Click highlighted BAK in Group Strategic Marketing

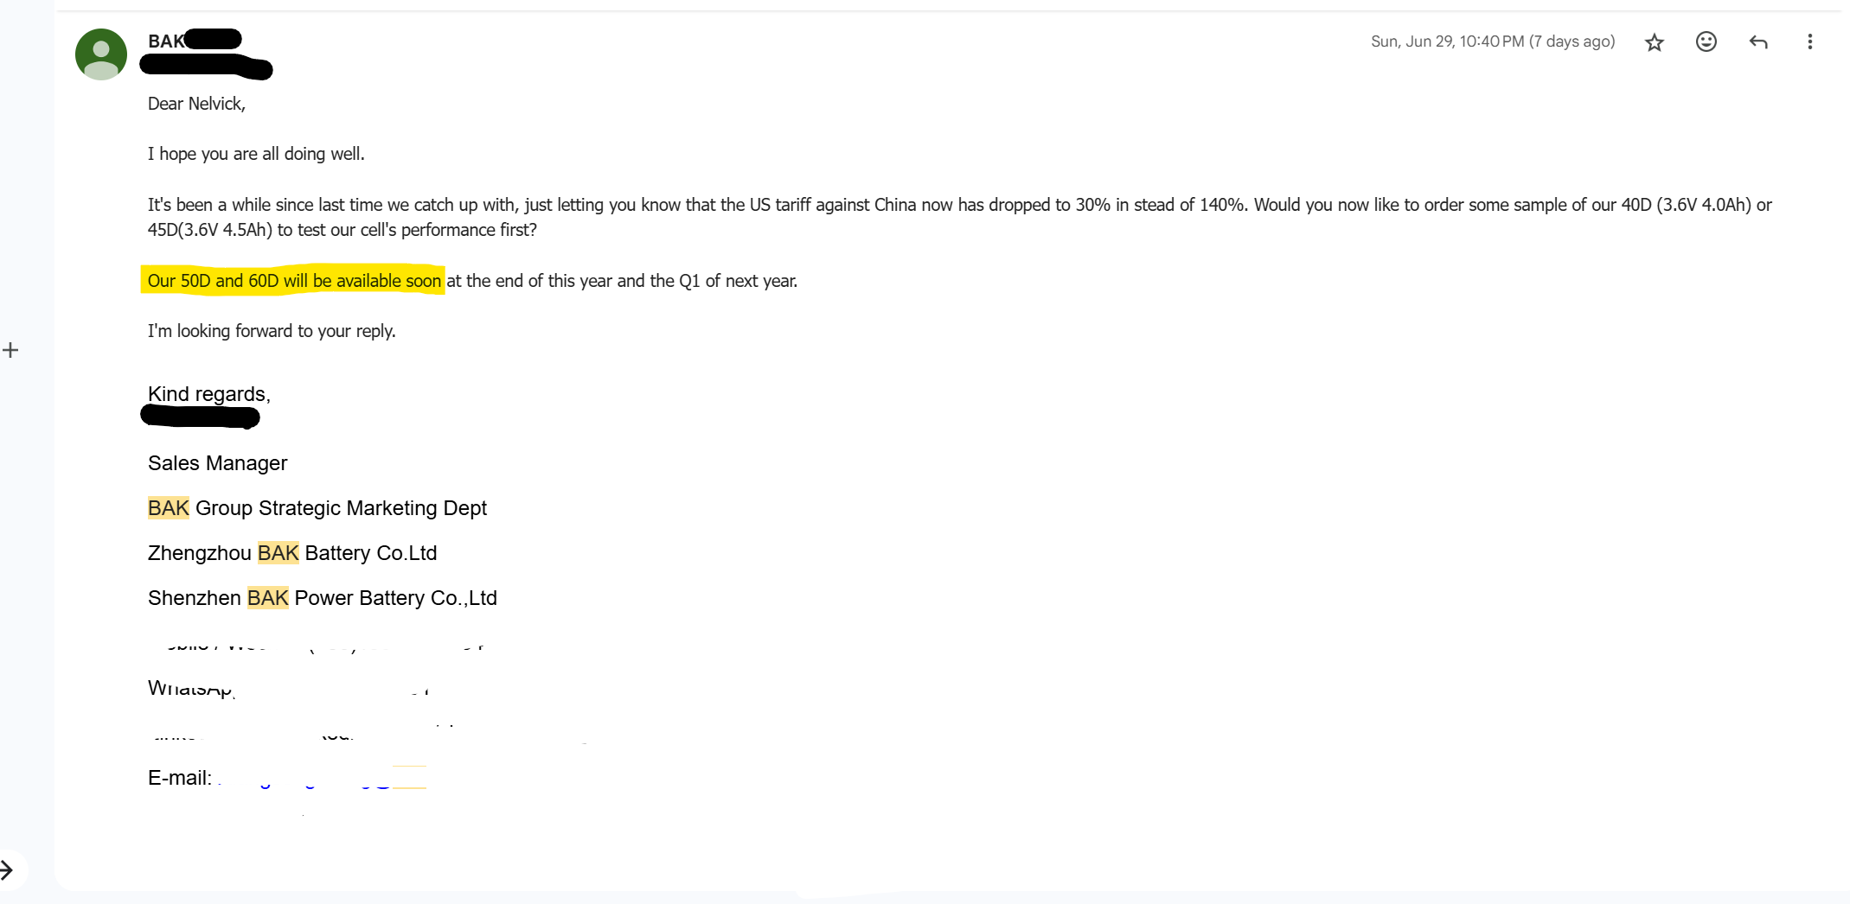coord(169,508)
